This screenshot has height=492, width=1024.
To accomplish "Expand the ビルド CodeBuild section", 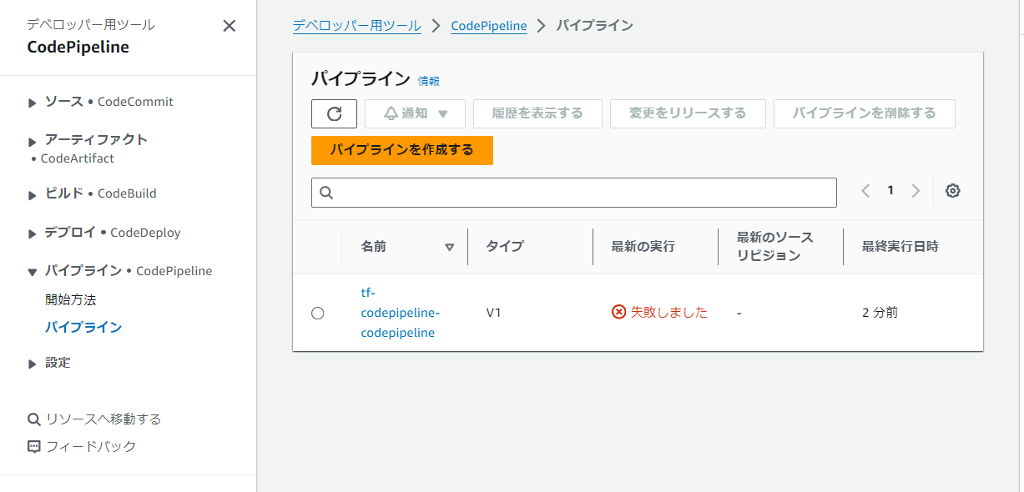I will pyautogui.click(x=33, y=194).
